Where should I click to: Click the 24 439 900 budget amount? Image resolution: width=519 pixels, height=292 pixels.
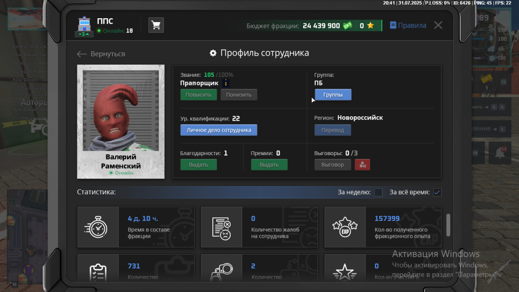pos(321,26)
